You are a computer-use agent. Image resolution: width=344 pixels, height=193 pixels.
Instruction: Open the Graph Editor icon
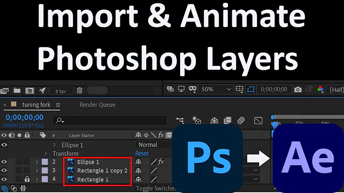point(258,120)
